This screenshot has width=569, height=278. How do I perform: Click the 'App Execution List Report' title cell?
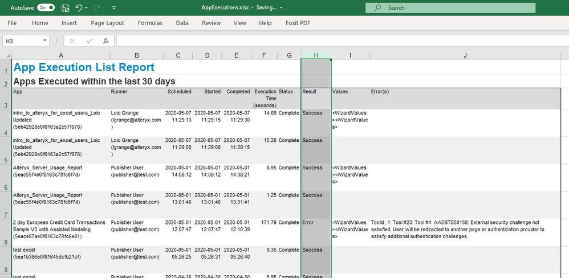84,67
